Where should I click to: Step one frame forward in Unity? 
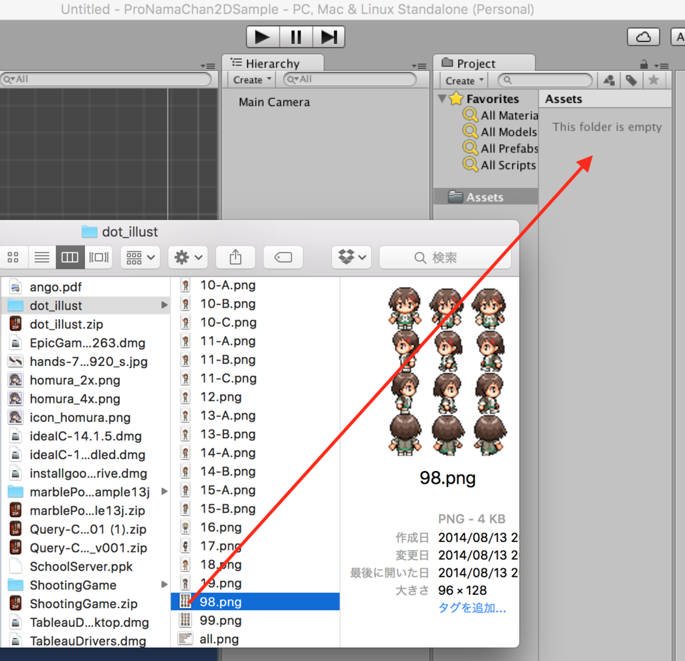pyautogui.click(x=328, y=37)
